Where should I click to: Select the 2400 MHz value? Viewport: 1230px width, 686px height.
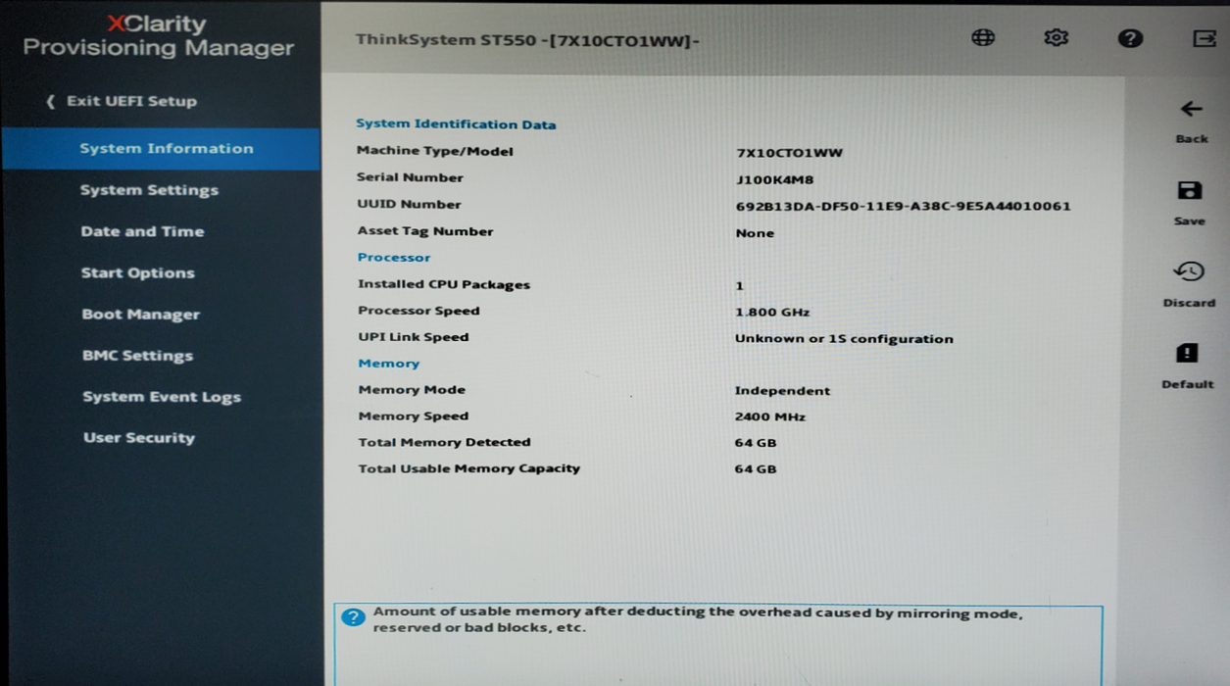769,416
